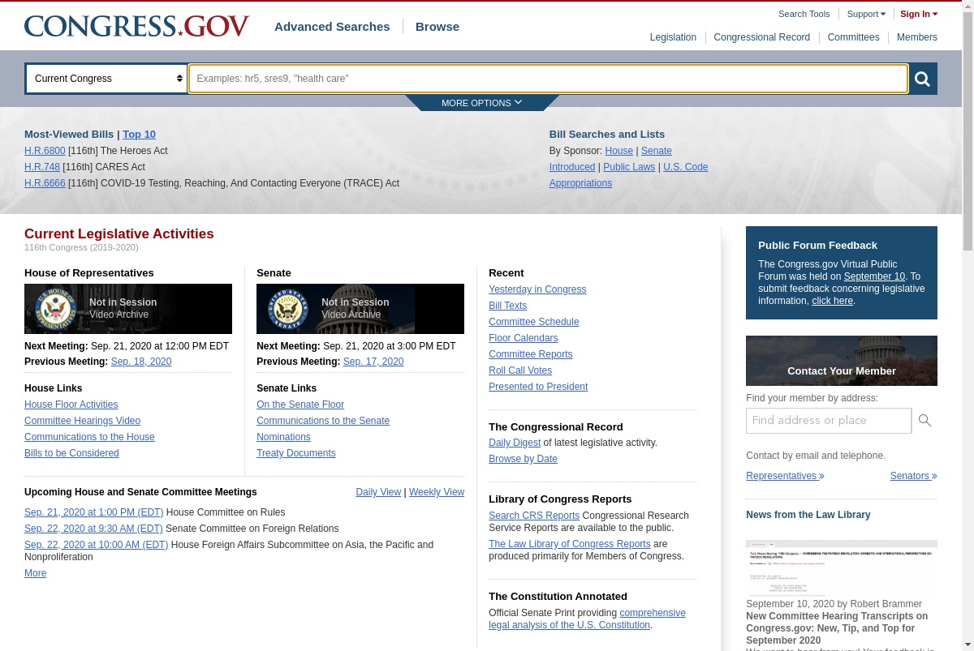Open House of Representatives video archive banner
The image size is (974, 651).
click(x=128, y=309)
